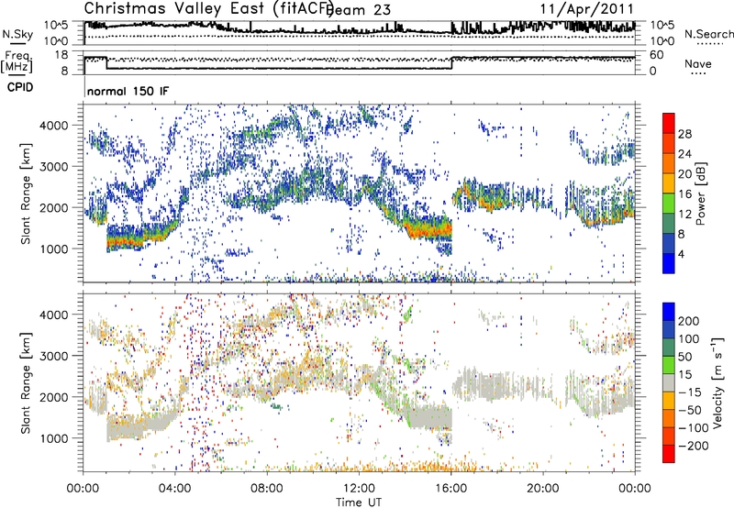Click the '16:00' time tick label
Image resolution: width=734 pixels, height=508 pixels.
click(x=450, y=489)
